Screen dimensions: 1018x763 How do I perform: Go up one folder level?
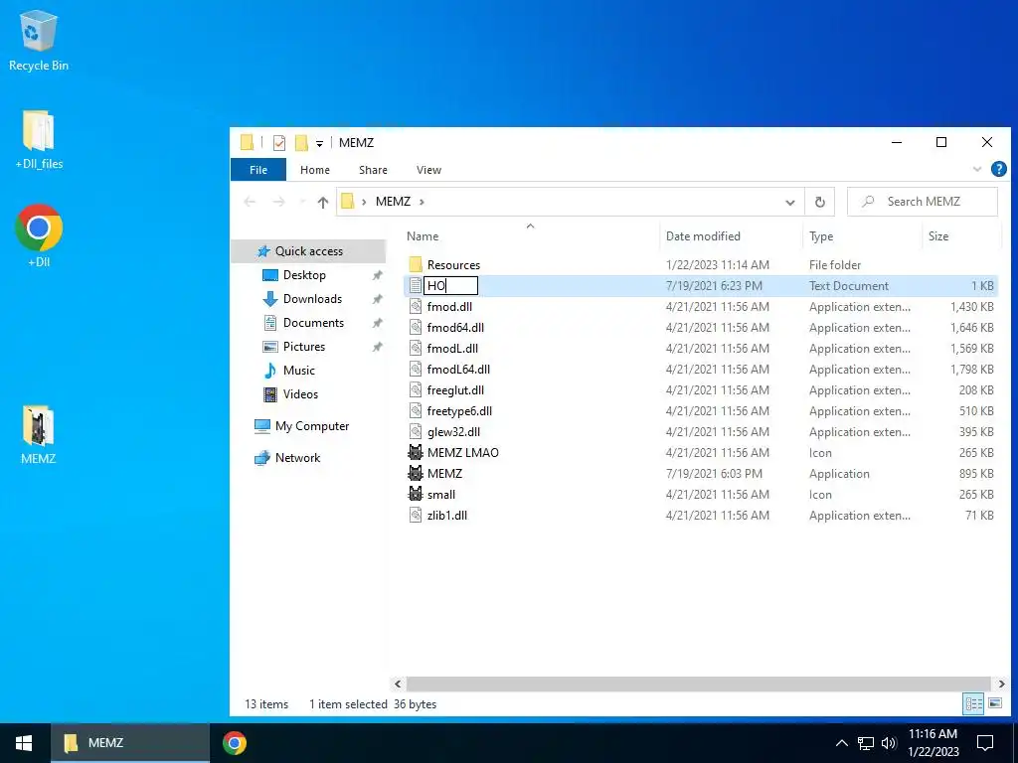(323, 202)
